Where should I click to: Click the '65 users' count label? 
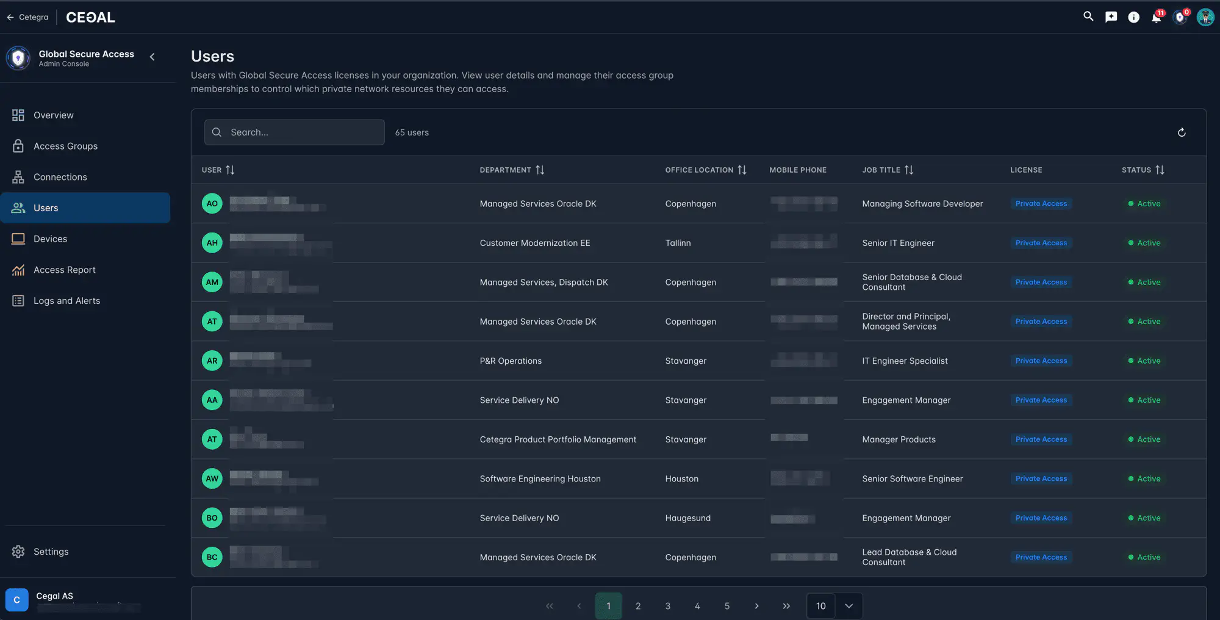[412, 132]
